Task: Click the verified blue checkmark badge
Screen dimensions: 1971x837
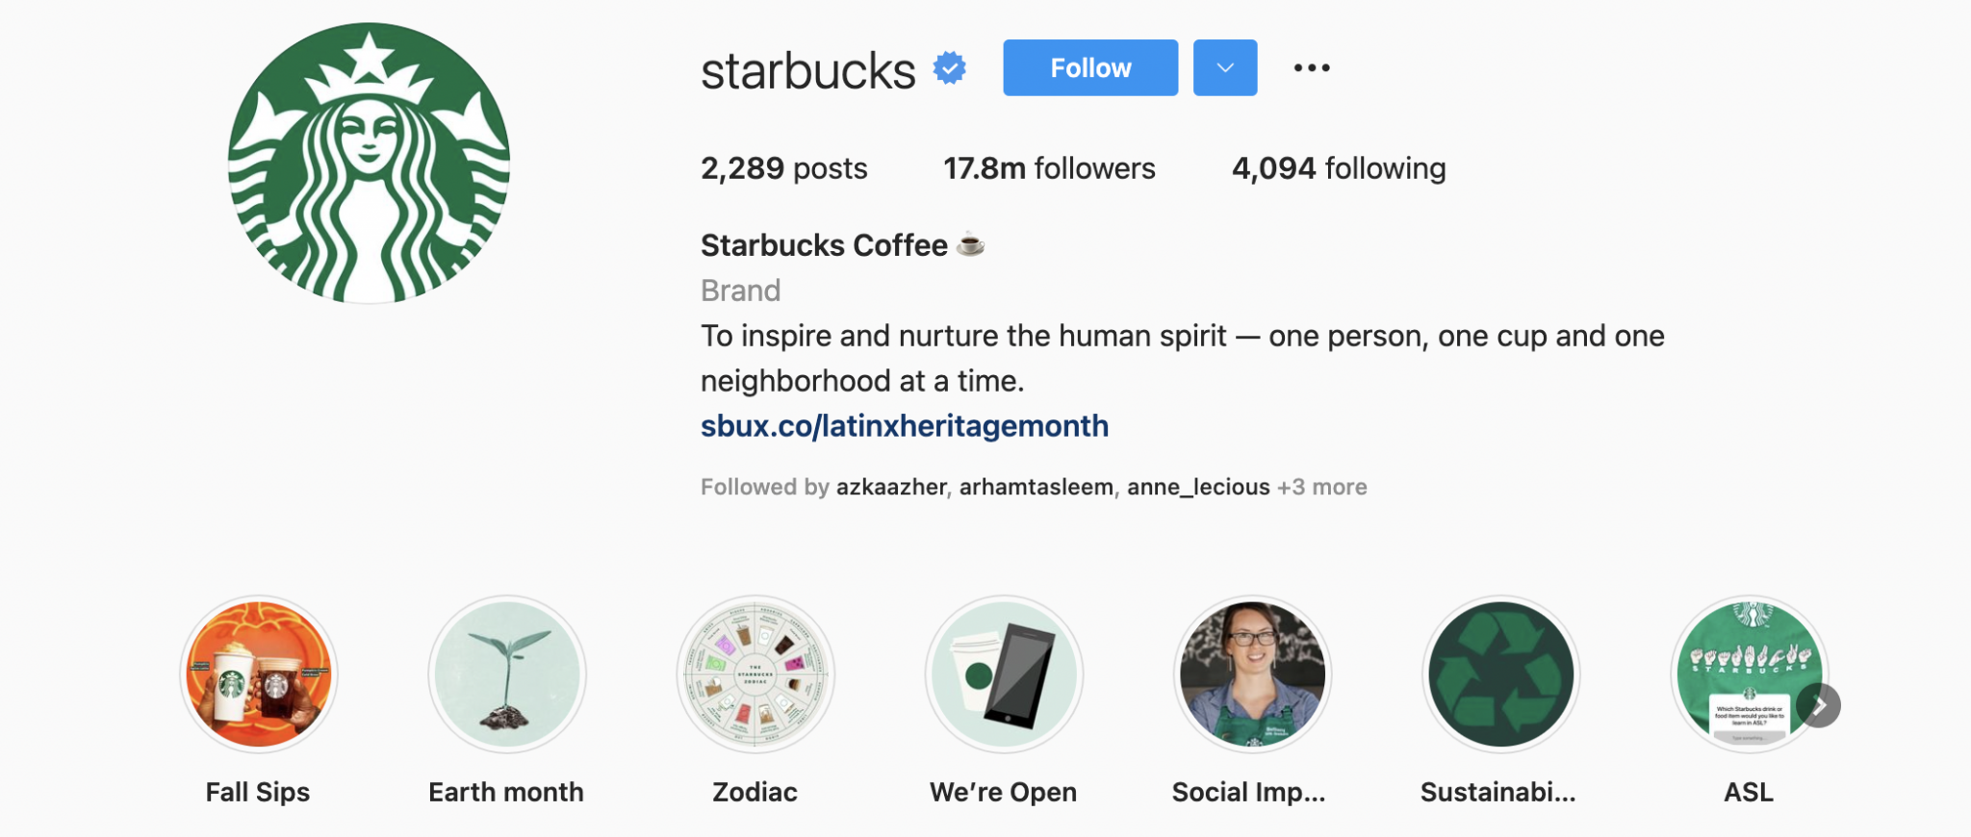Action: pos(950,67)
